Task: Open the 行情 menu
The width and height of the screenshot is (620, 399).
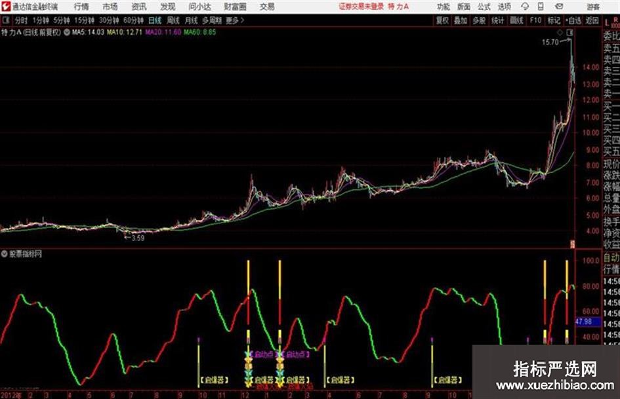Action: click(x=81, y=7)
